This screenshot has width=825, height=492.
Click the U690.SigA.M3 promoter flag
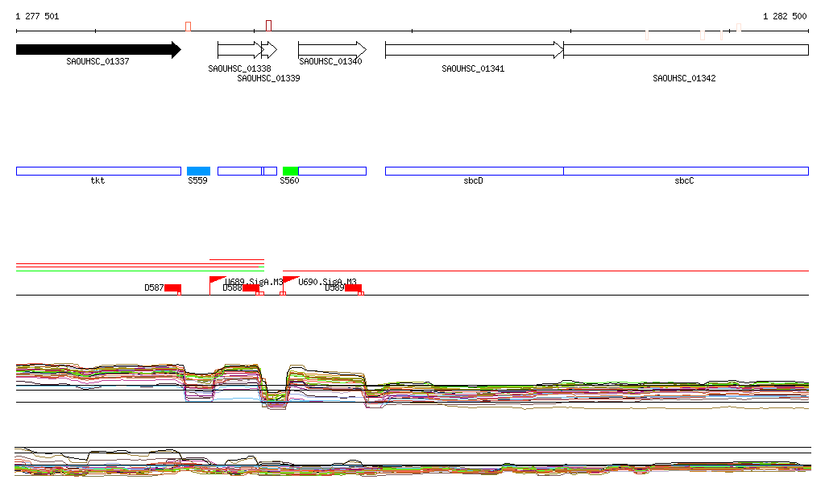pyautogui.click(x=290, y=280)
